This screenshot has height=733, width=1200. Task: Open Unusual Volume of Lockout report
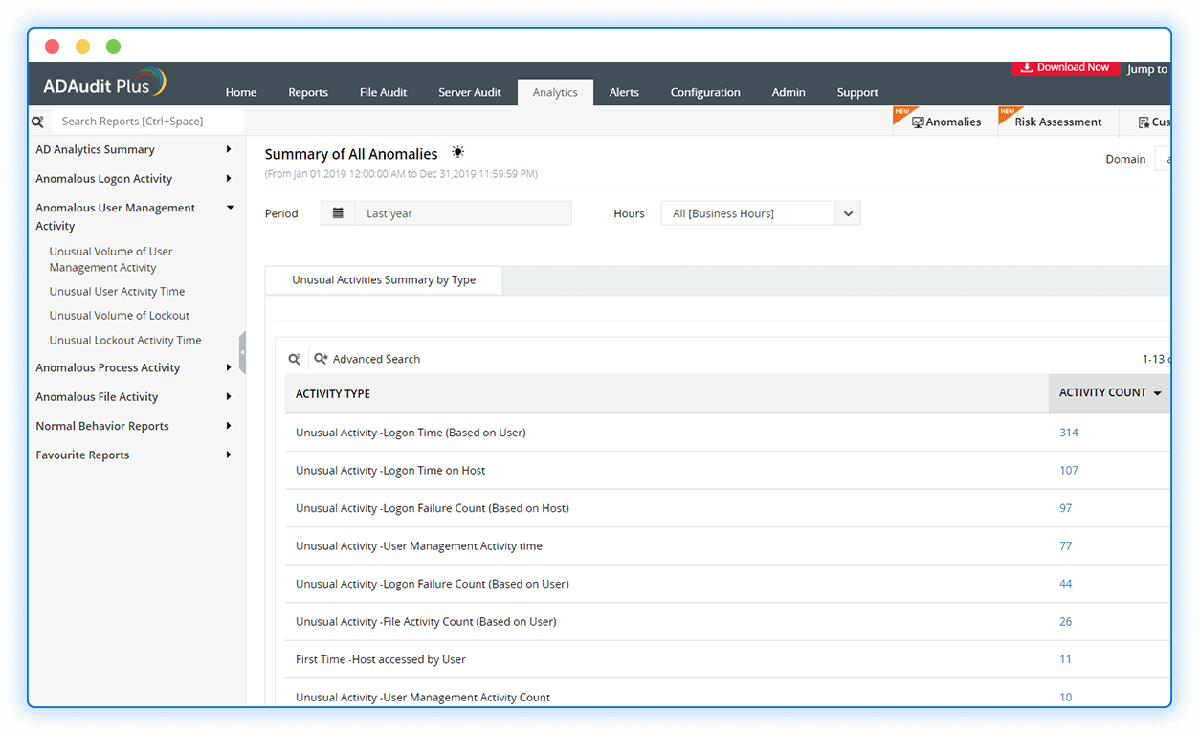[x=120, y=316]
